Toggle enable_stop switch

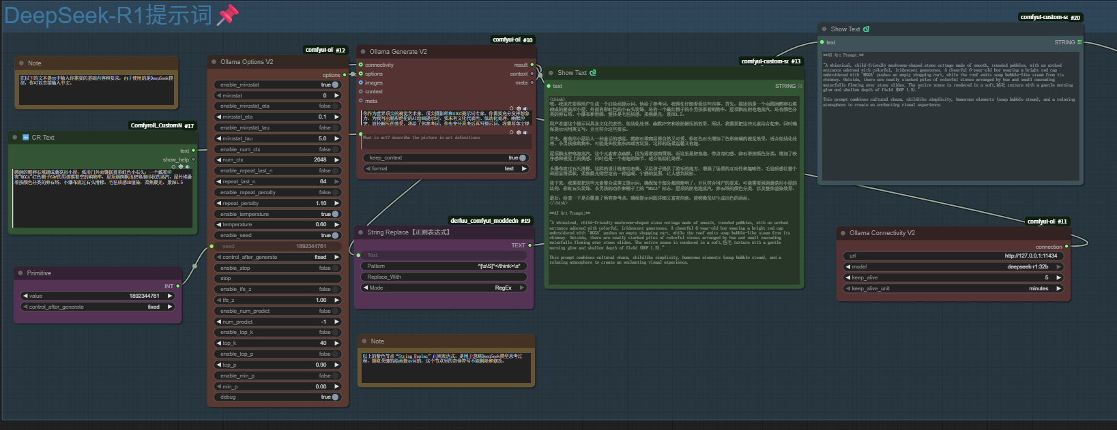[x=335, y=268]
